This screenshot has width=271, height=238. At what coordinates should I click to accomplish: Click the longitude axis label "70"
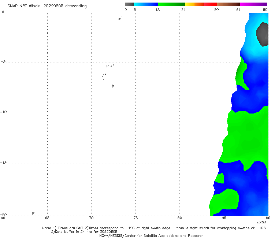click(91, 218)
